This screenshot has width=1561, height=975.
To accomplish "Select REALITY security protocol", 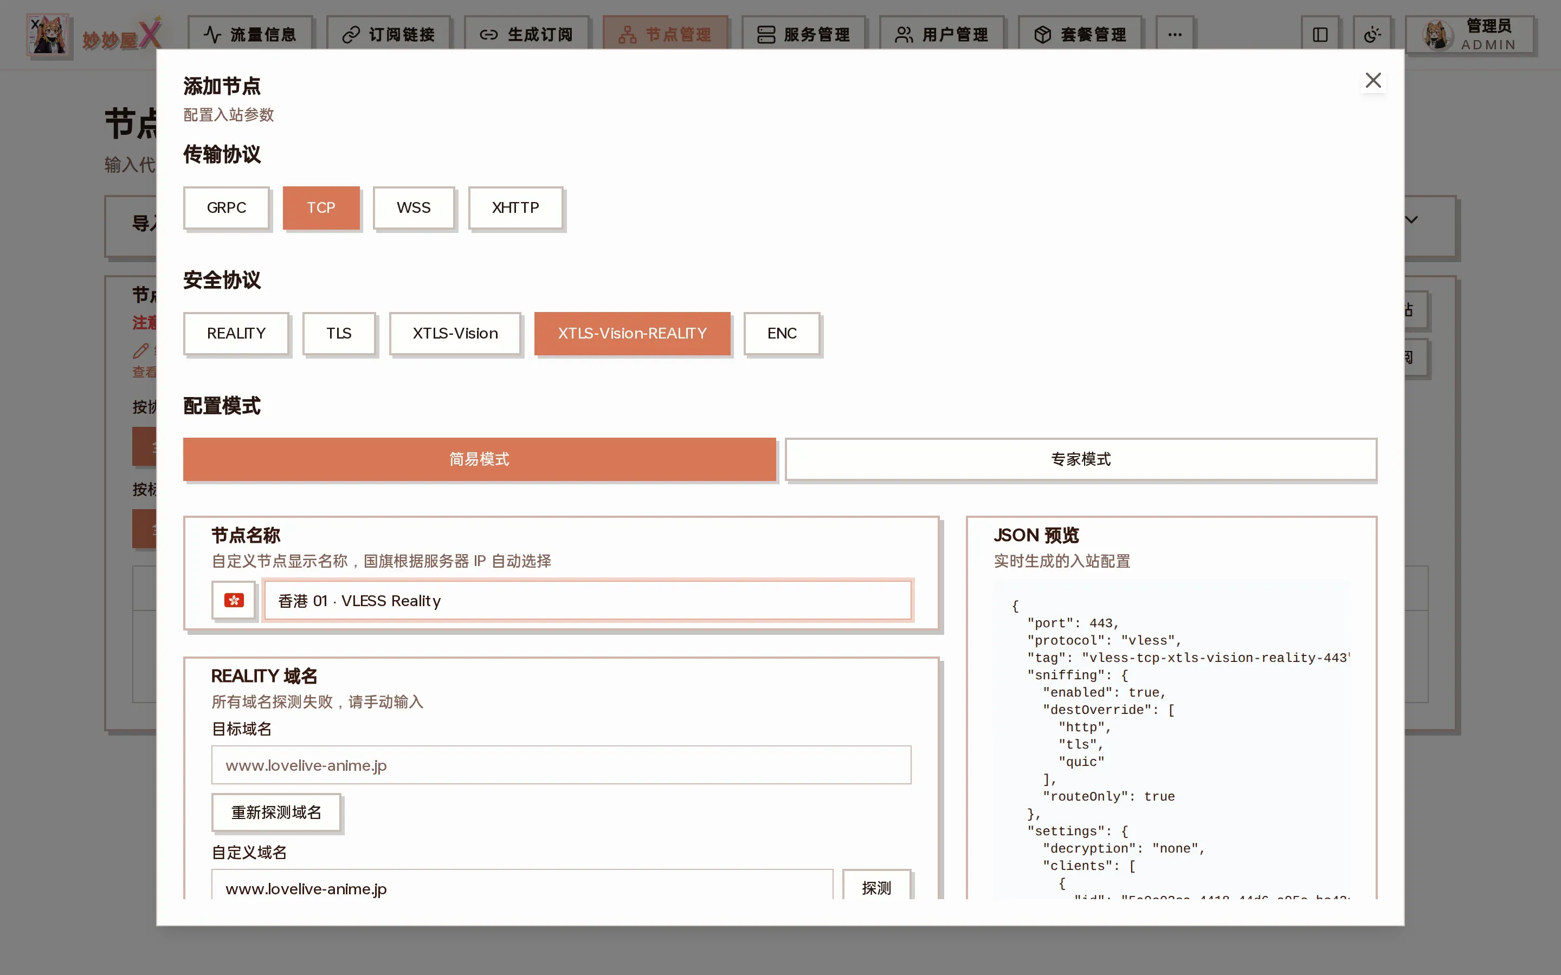I will point(236,333).
